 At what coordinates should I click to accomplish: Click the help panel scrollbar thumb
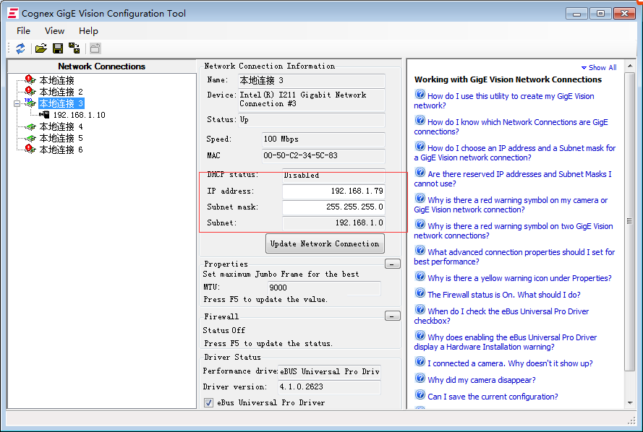pos(630,221)
